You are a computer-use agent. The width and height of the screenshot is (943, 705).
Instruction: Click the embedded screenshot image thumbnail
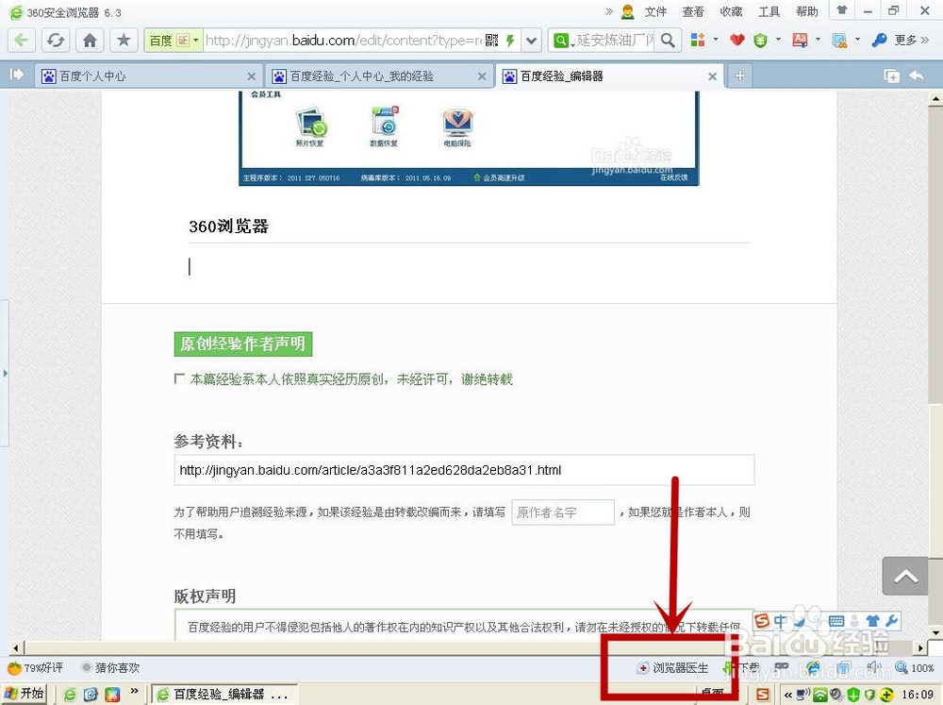coord(469,138)
